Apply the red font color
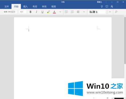This screenshot has width=126, height=99. tap(54, 12)
